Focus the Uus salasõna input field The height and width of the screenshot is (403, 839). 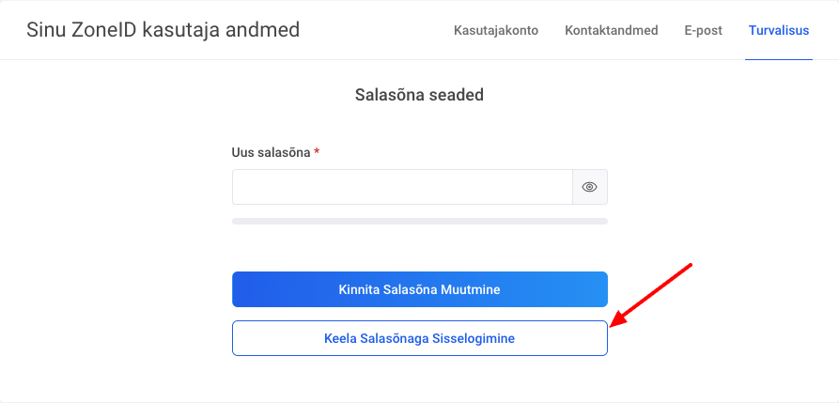[x=402, y=187]
